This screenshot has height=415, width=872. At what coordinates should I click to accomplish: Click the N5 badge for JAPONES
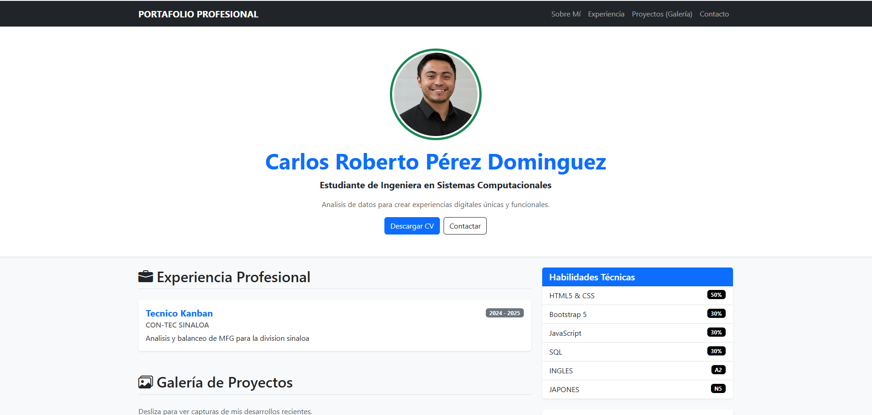pyautogui.click(x=718, y=388)
